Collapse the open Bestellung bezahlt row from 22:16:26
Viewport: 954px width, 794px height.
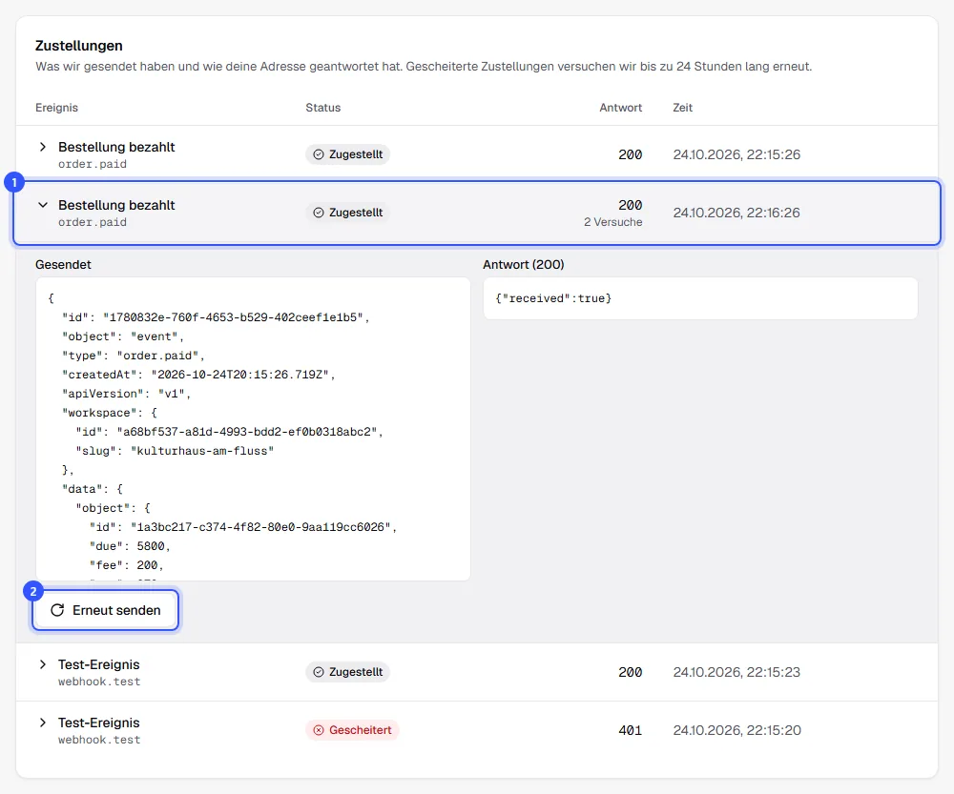[43, 206]
